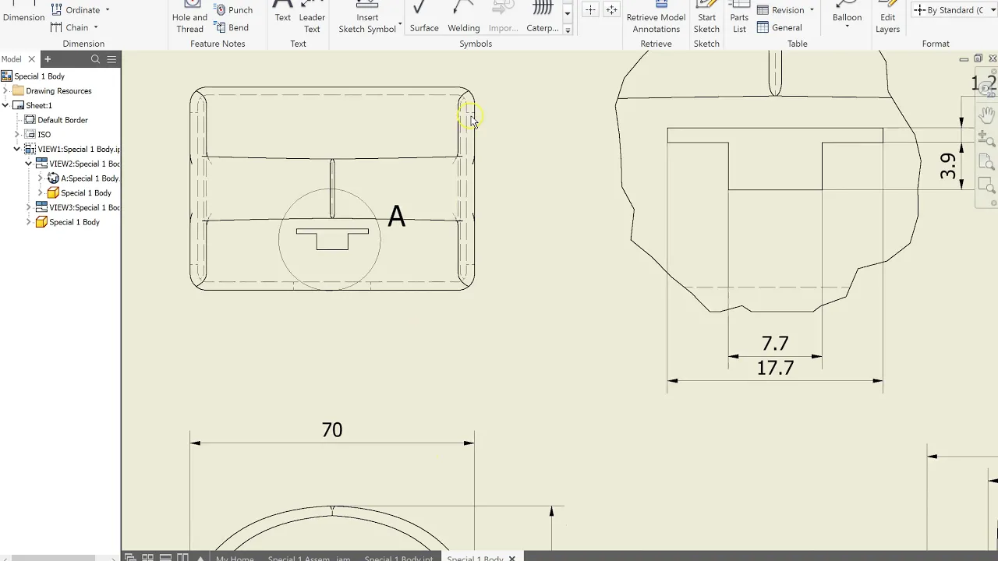Image resolution: width=998 pixels, height=561 pixels.
Task: Collapse the Sheet:1 node
Action: pos(5,105)
